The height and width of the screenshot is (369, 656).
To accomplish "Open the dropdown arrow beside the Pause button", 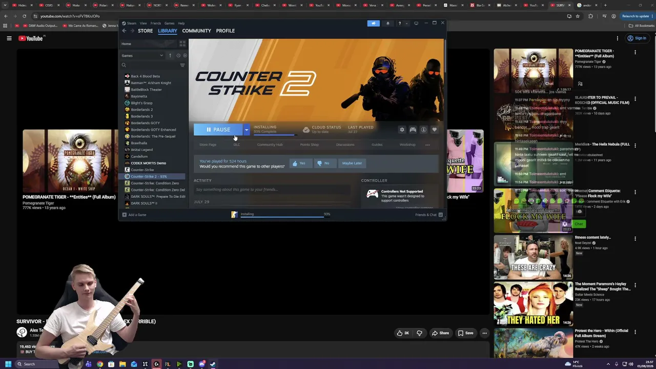I will click(247, 130).
